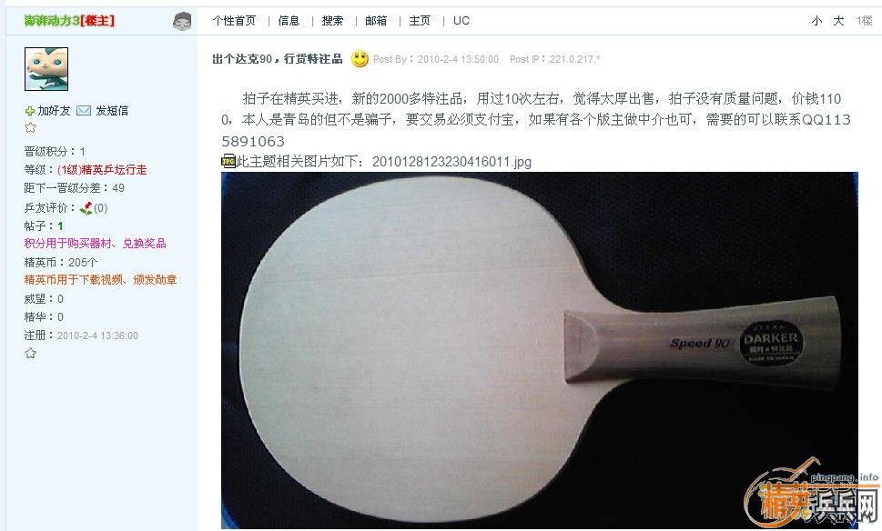The image size is (882, 531).
Task: Switch font size to 大
Action: tap(838, 21)
